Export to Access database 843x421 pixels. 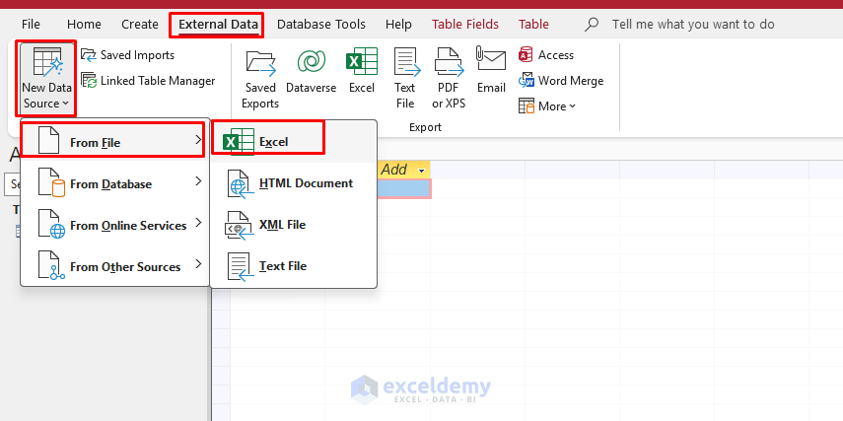coord(545,55)
